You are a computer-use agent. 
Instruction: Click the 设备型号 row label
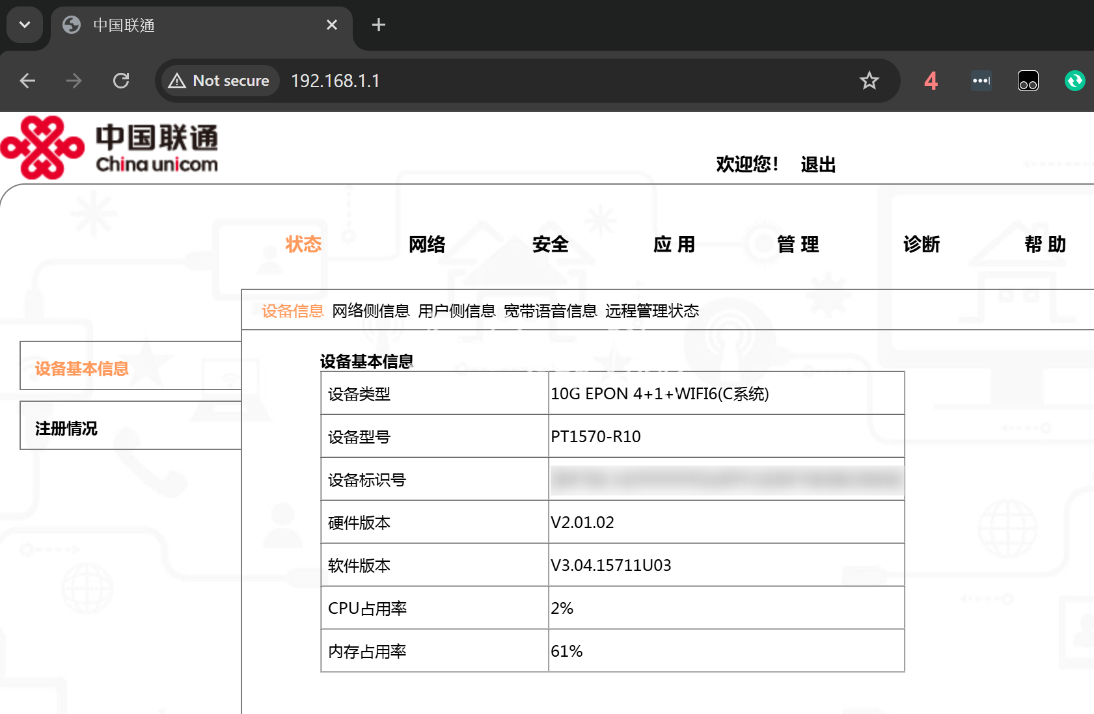click(359, 437)
